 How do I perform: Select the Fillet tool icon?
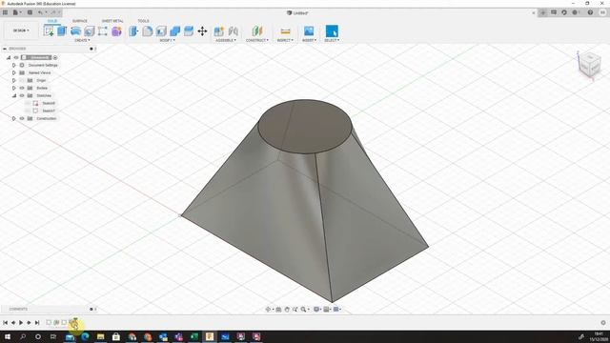(x=148, y=31)
